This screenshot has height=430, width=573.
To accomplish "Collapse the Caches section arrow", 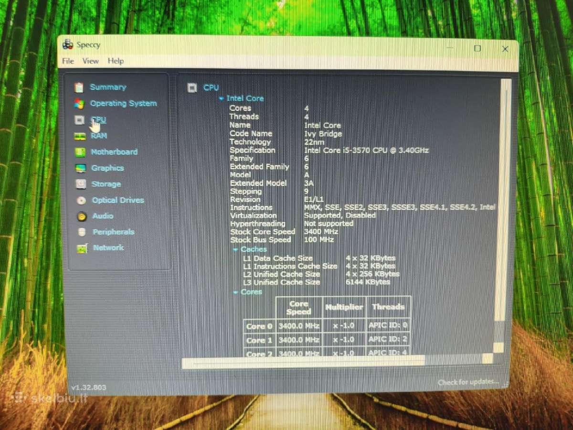I will pyautogui.click(x=235, y=250).
